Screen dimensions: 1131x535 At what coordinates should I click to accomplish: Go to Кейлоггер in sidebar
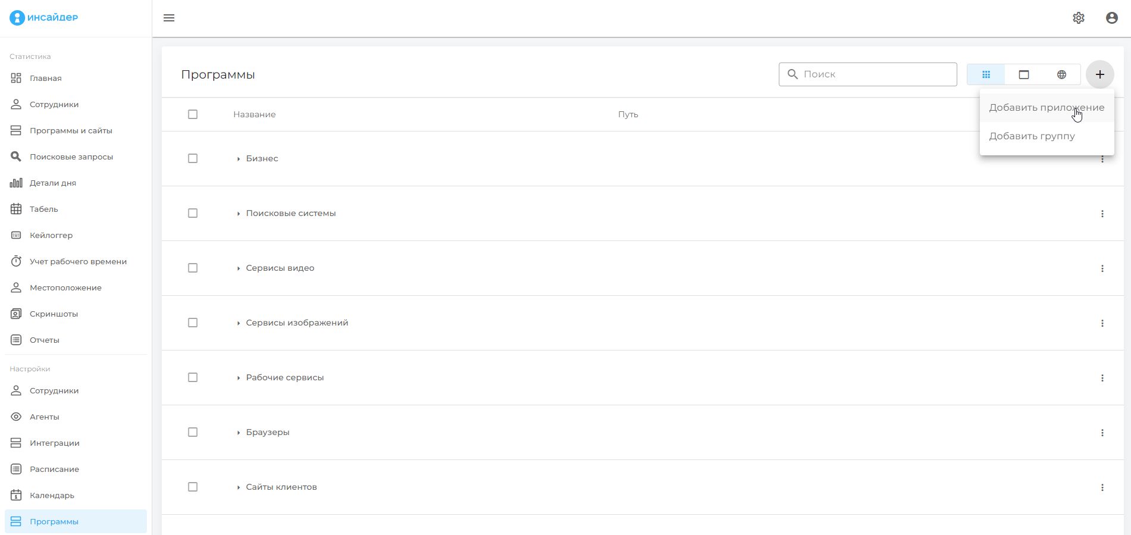[x=51, y=235]
